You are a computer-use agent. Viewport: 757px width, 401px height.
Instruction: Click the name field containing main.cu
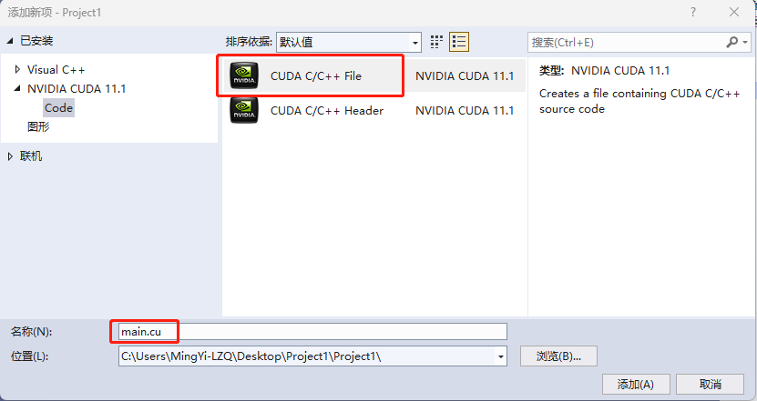click(312, 332)
